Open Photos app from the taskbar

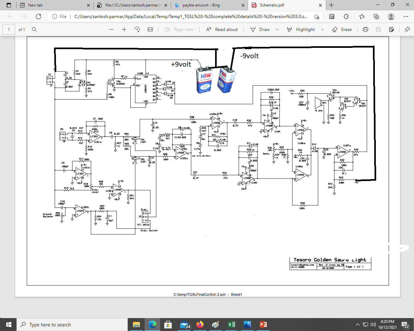tap(247, 325)
